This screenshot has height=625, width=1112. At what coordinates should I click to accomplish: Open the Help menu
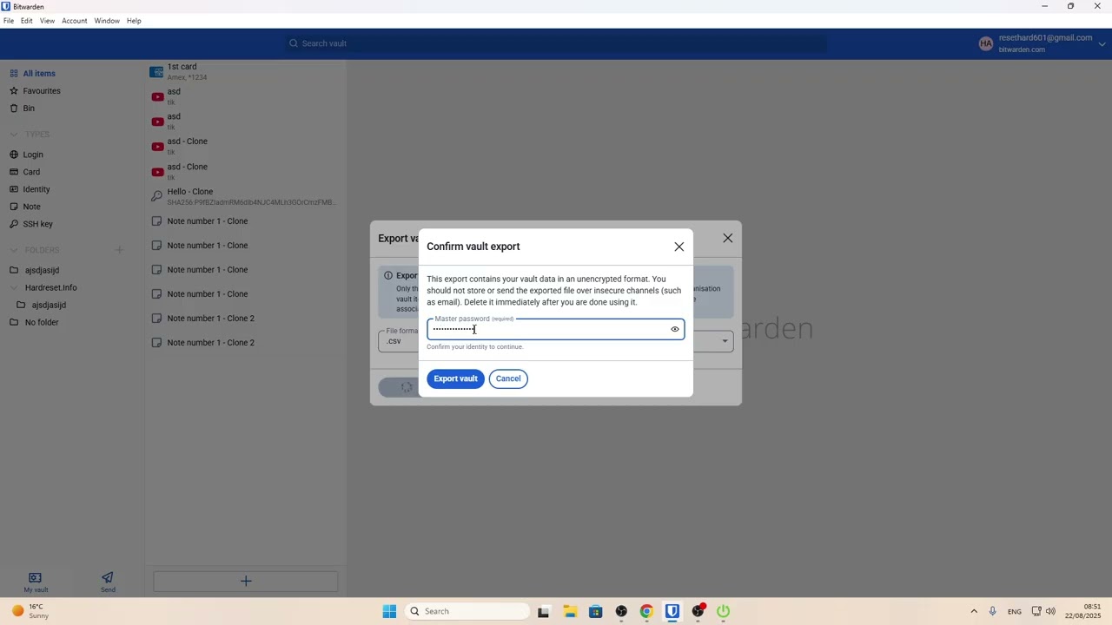pyautogui.click(x=134, y=21)
